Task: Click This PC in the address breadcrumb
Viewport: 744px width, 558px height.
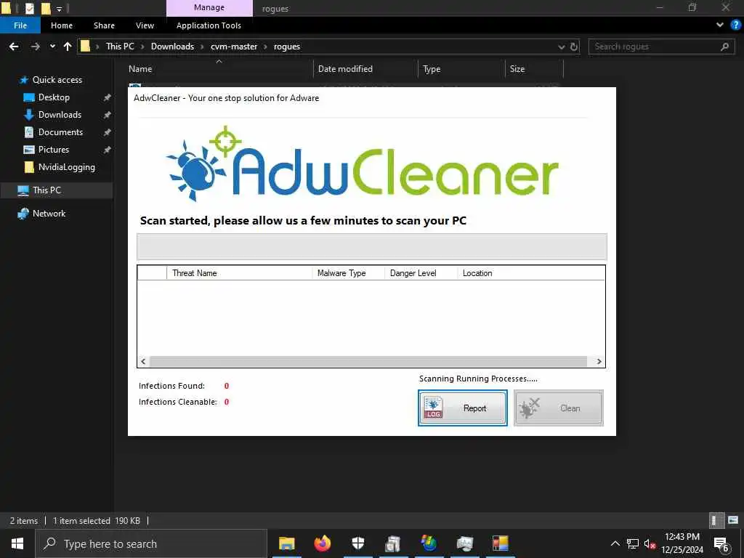Action: coord(120,46)
